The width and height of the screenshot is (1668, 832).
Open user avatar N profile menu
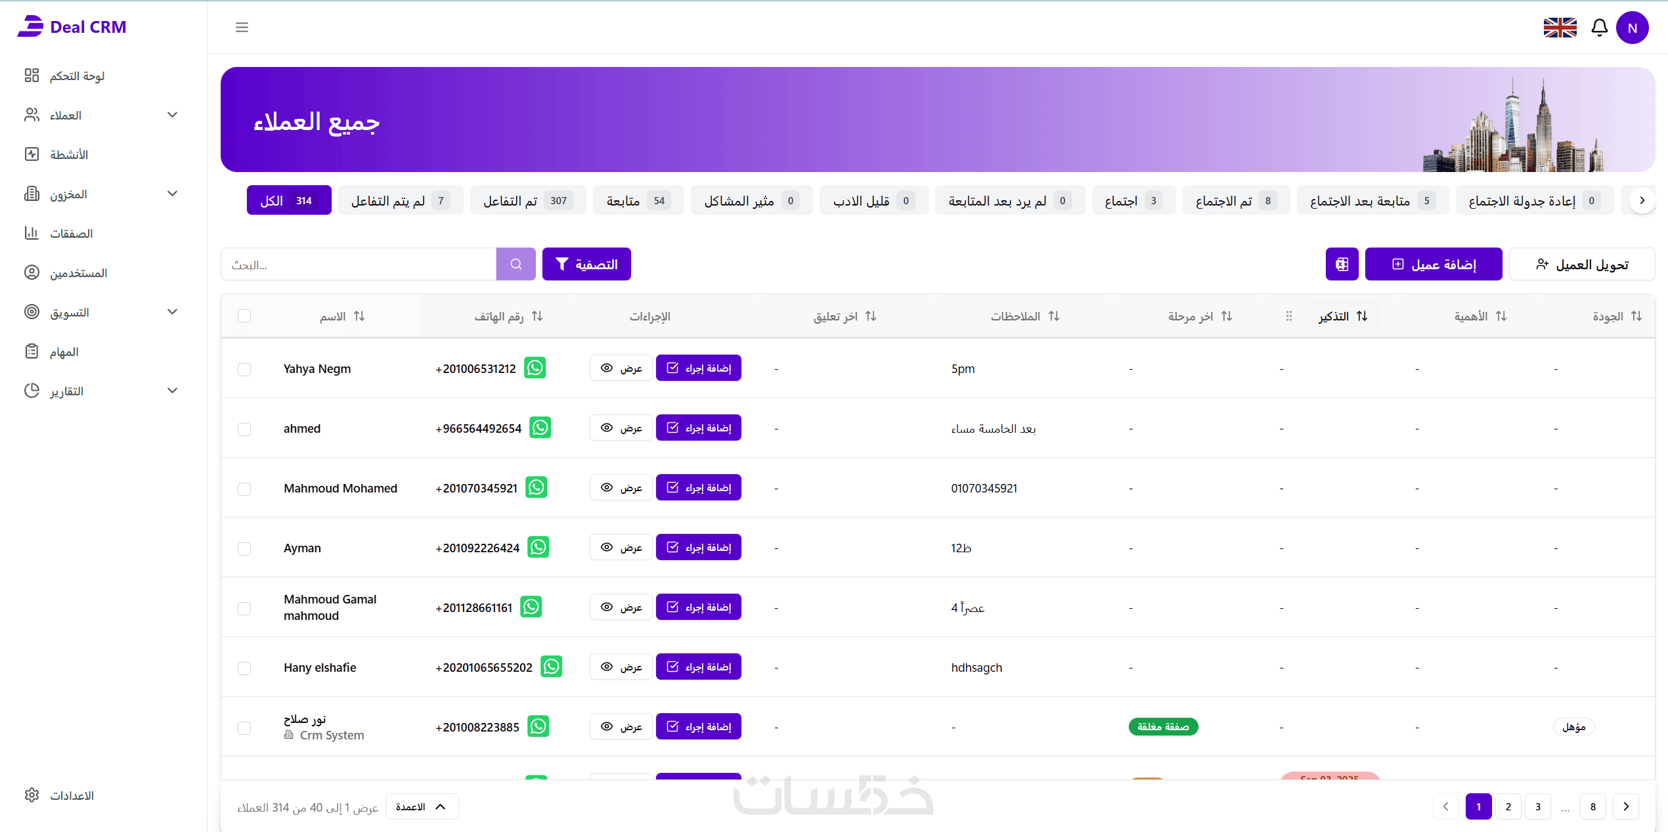point(1633,28)
